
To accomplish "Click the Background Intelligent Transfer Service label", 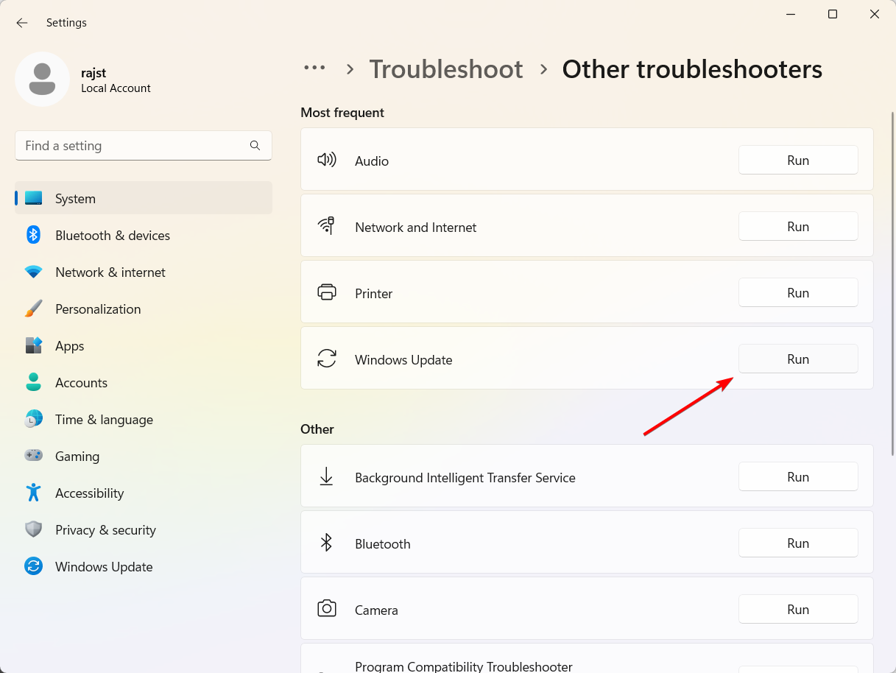I will tap(465, 478).
